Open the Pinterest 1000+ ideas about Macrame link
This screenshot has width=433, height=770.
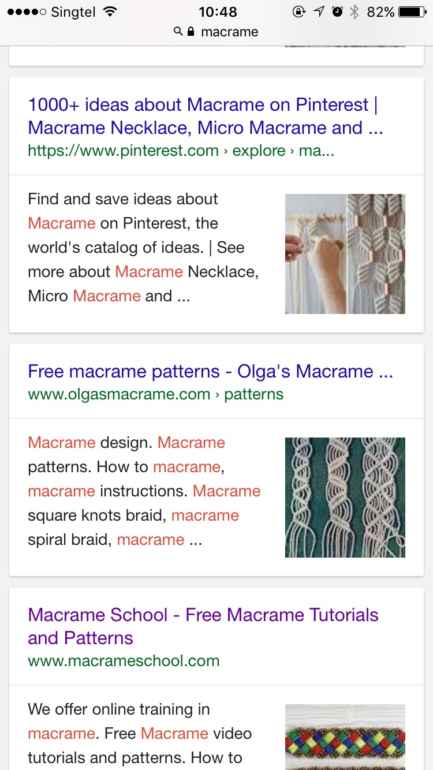pos(206,116)
